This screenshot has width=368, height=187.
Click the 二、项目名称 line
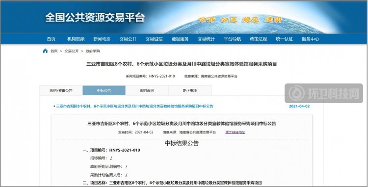coord(172,183)
